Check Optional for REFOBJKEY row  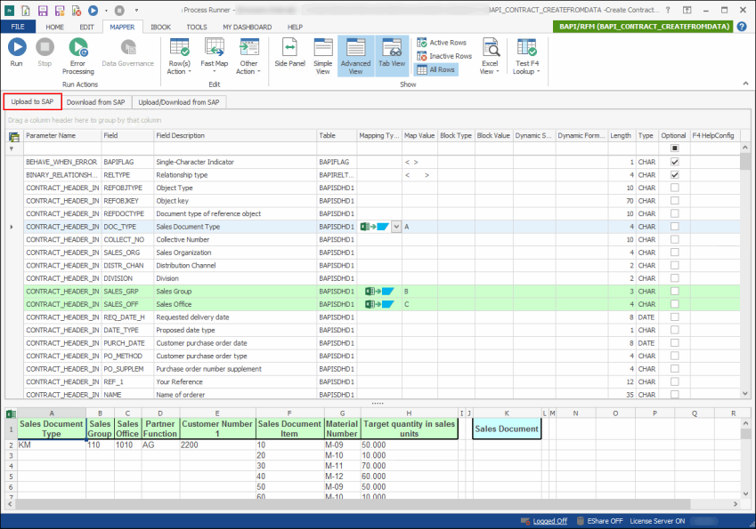coord(674,201)
